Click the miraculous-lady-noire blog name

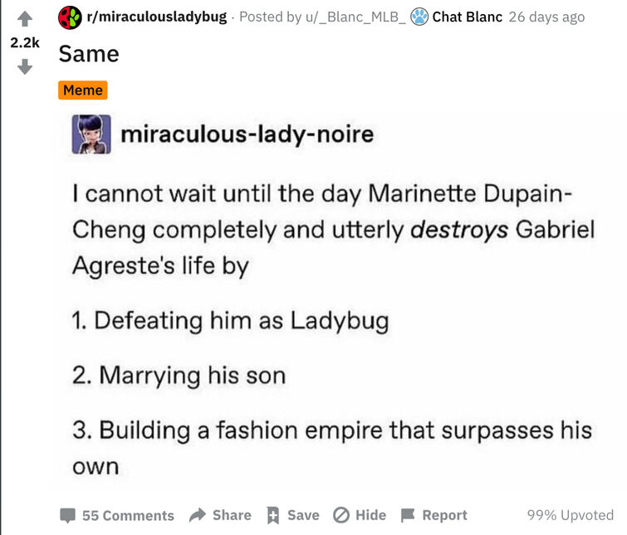click(247, 134)
